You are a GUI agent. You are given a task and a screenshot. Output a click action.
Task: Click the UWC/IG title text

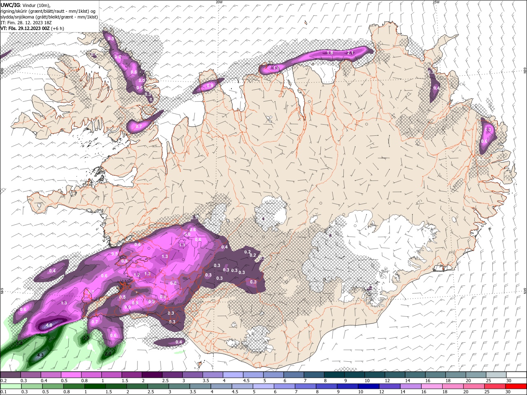pos(10,5)
